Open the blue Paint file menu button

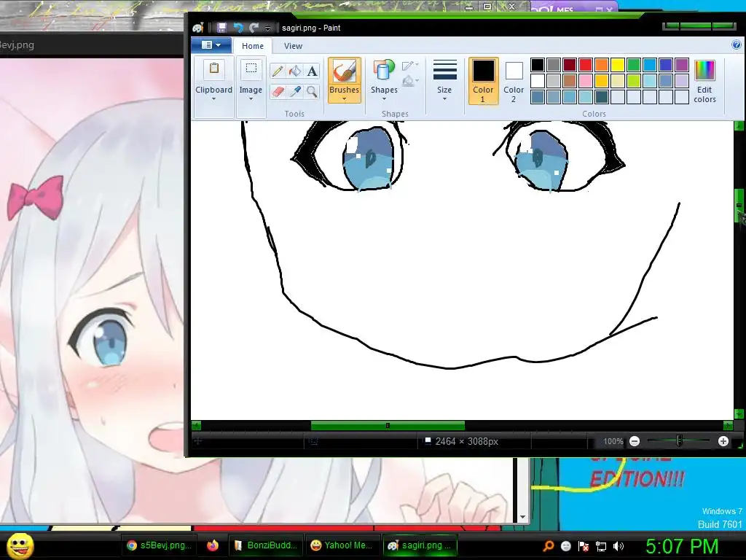[211, 45]
